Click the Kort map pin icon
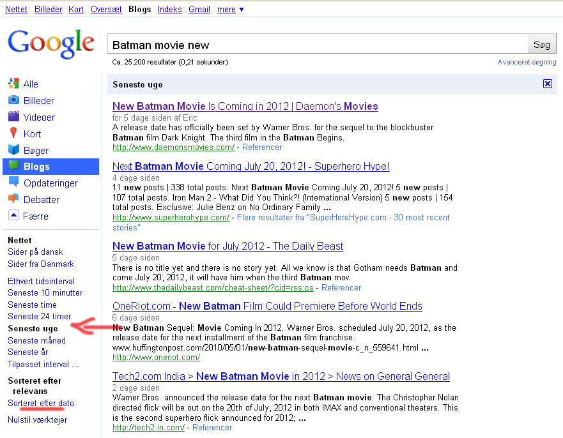 tap(13, 133)
